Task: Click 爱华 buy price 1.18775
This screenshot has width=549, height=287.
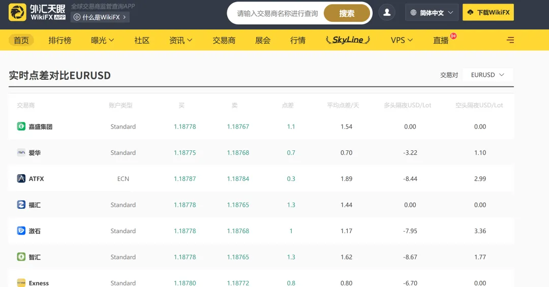Action: 185,152
